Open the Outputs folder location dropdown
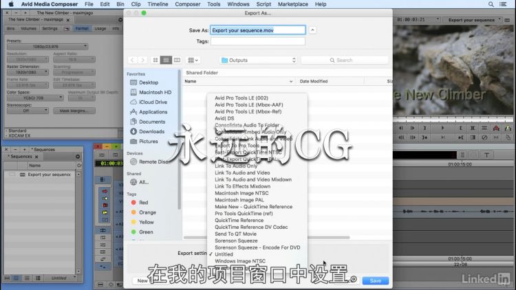516x290 pixels. [258, 60]
